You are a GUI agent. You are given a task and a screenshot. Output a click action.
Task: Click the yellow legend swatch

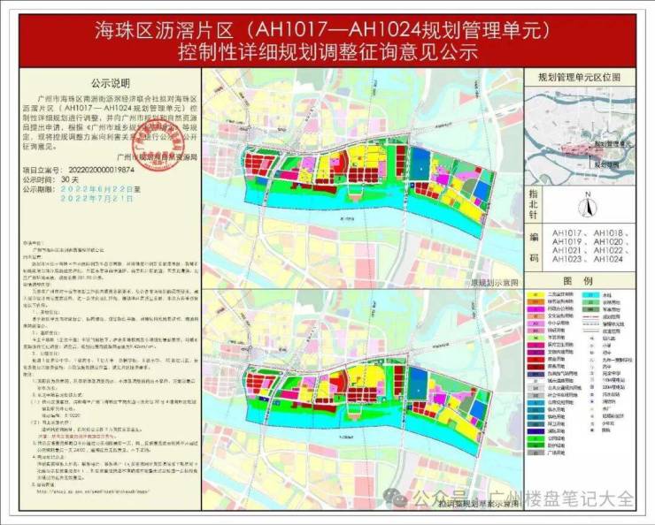point(536,295)
